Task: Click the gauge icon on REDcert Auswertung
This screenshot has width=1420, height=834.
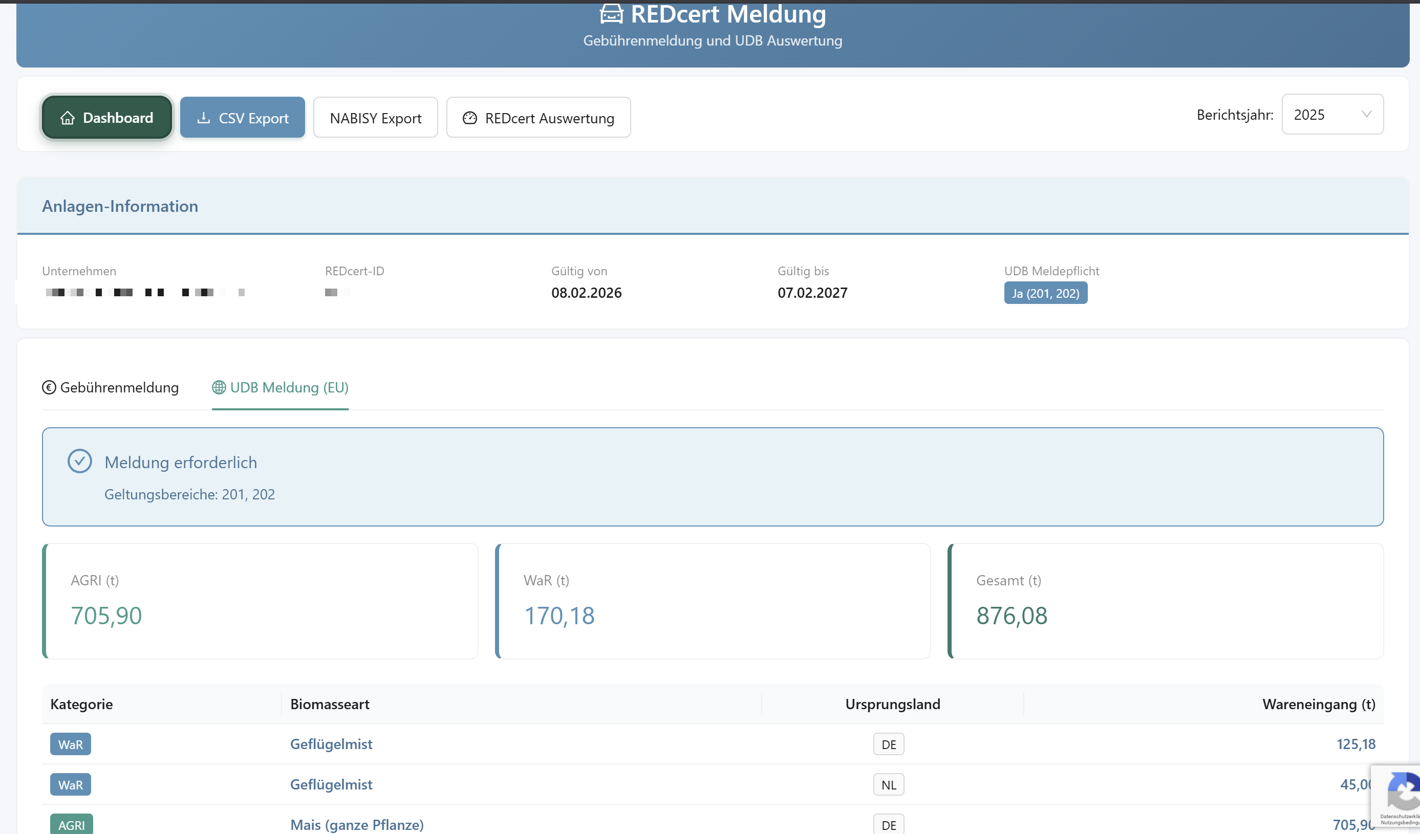Action: (x=469, y=118)
